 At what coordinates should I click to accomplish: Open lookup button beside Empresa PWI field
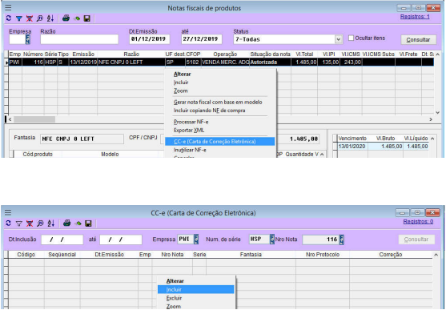coord(196,240)
